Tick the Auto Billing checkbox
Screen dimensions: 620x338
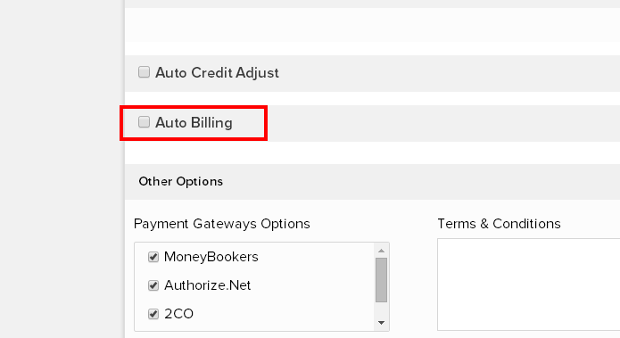pyautogui.click(x=144, y=122)
